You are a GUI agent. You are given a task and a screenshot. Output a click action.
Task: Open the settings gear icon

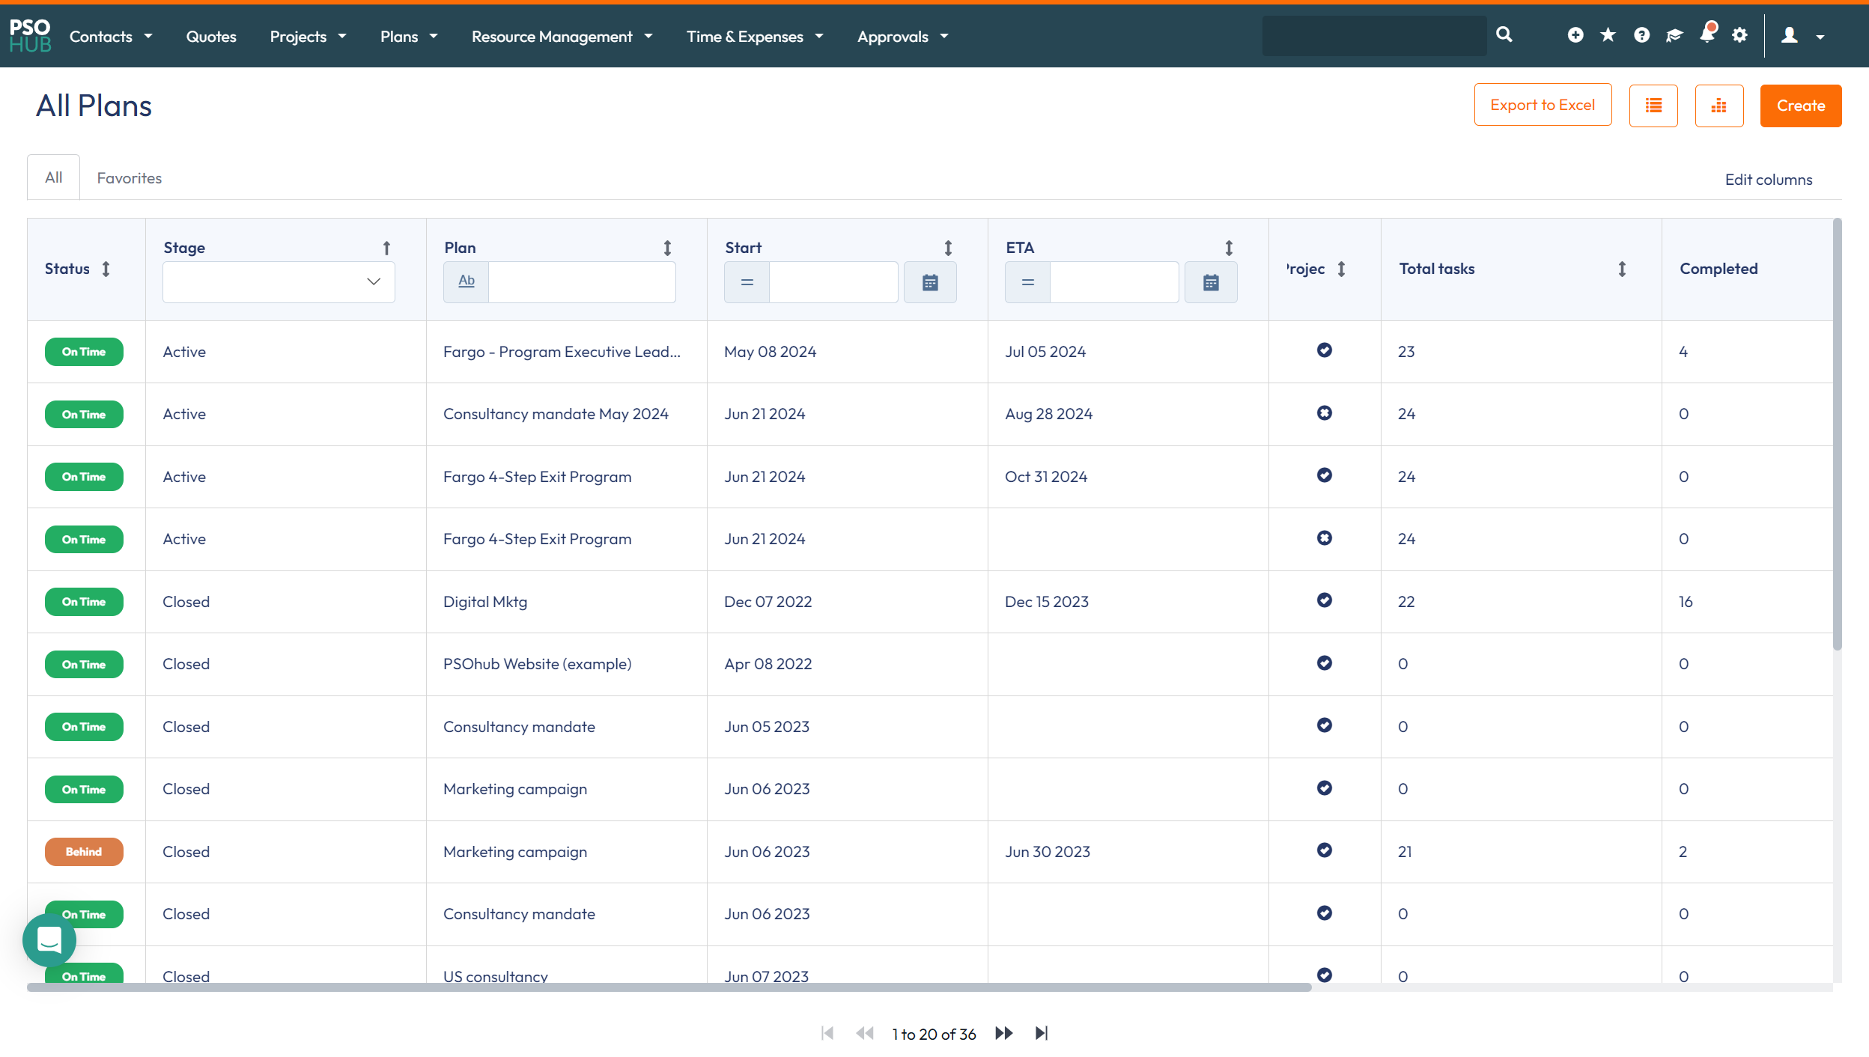(1739, 35)
